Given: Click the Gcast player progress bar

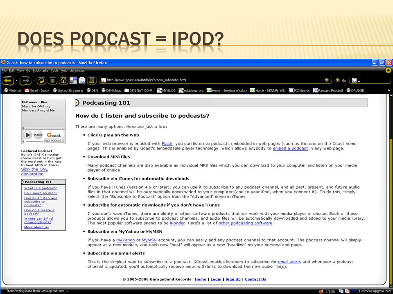Looking at the screenshot, I should 43,128.
